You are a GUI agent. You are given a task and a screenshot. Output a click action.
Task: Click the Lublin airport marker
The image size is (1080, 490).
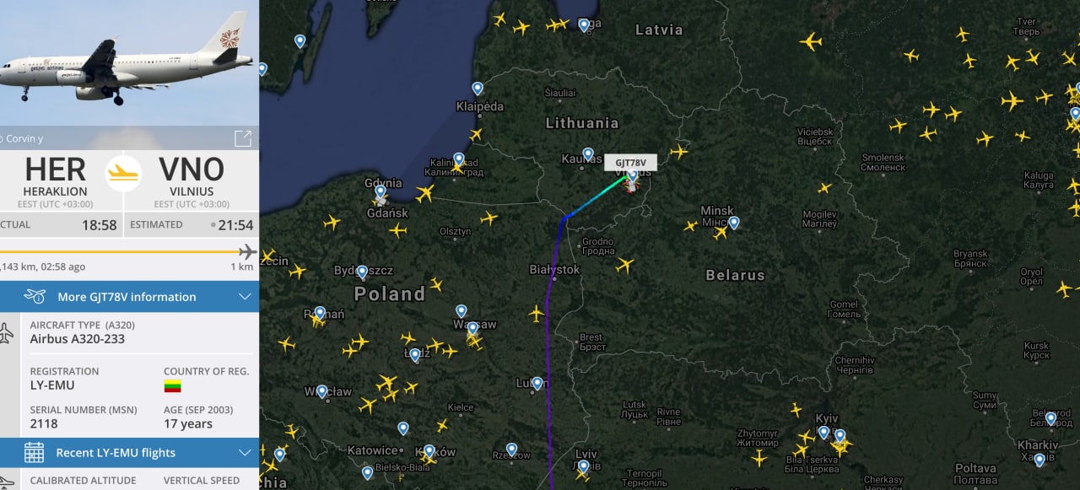(537, 384)
